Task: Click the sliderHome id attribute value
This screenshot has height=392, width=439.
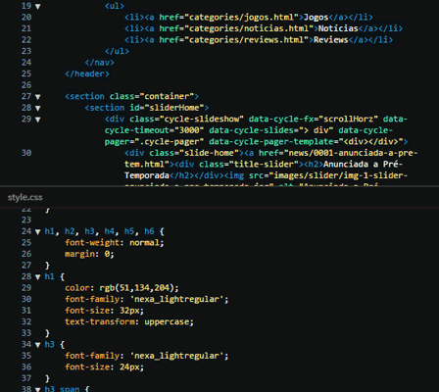Action: pos(174,108)
